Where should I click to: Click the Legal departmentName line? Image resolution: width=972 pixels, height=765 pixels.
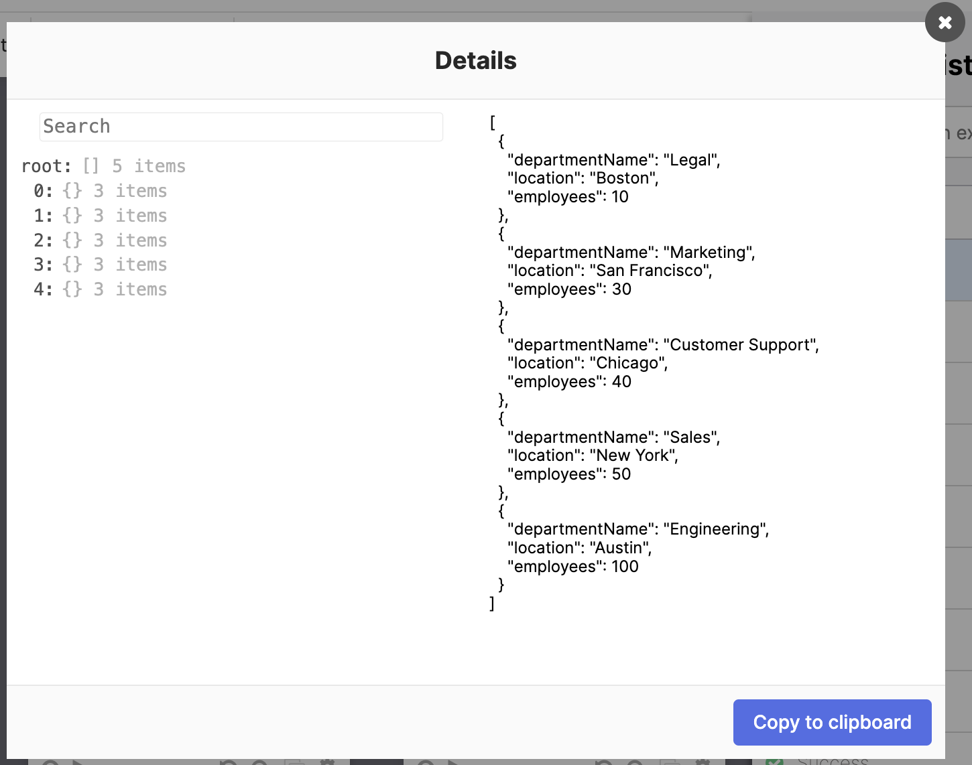tap(613, 160)
